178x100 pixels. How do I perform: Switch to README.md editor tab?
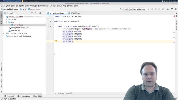[x=75, y=13]
